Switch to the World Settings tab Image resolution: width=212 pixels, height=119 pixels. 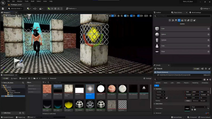click(195, 13)
